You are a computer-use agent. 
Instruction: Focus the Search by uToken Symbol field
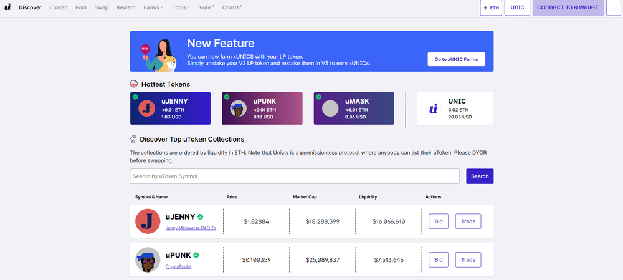point(295,176)
